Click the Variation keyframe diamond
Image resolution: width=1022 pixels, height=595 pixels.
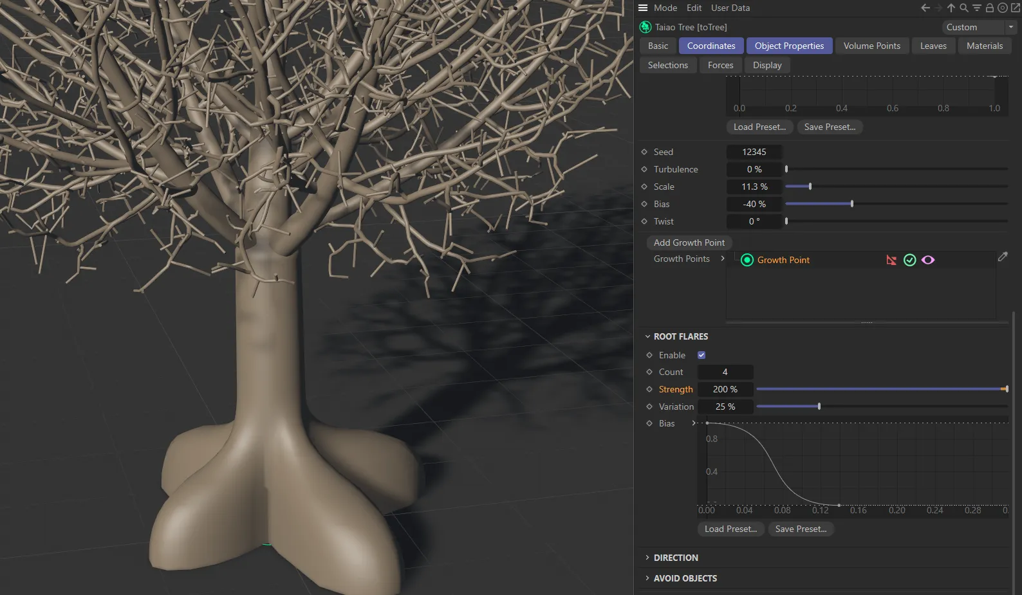click(649, 407)
